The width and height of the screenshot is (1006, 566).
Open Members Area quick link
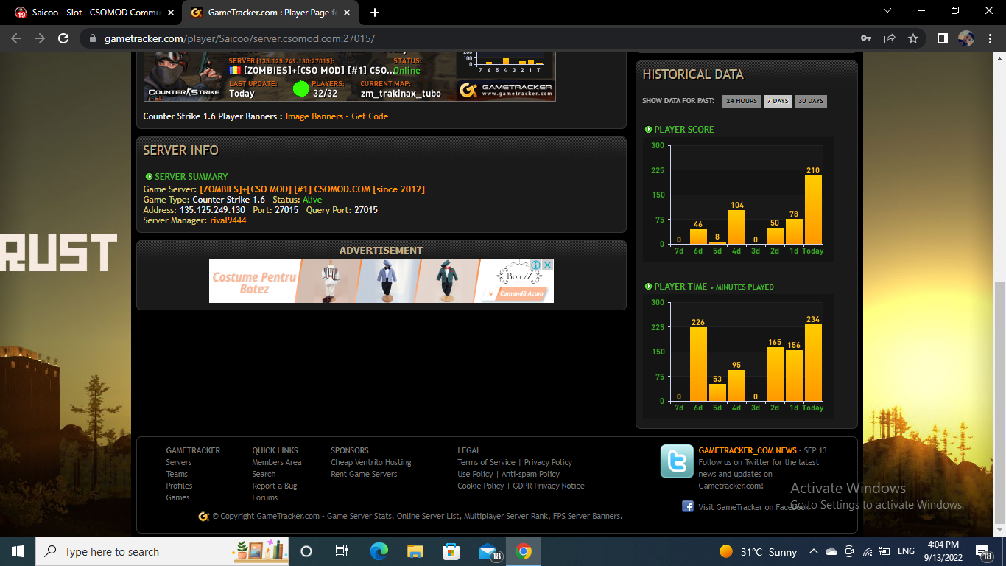[x=277, y=462]
